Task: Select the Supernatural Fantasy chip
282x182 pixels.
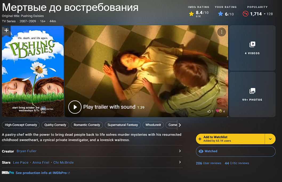Action: click(x=123, y=125)
